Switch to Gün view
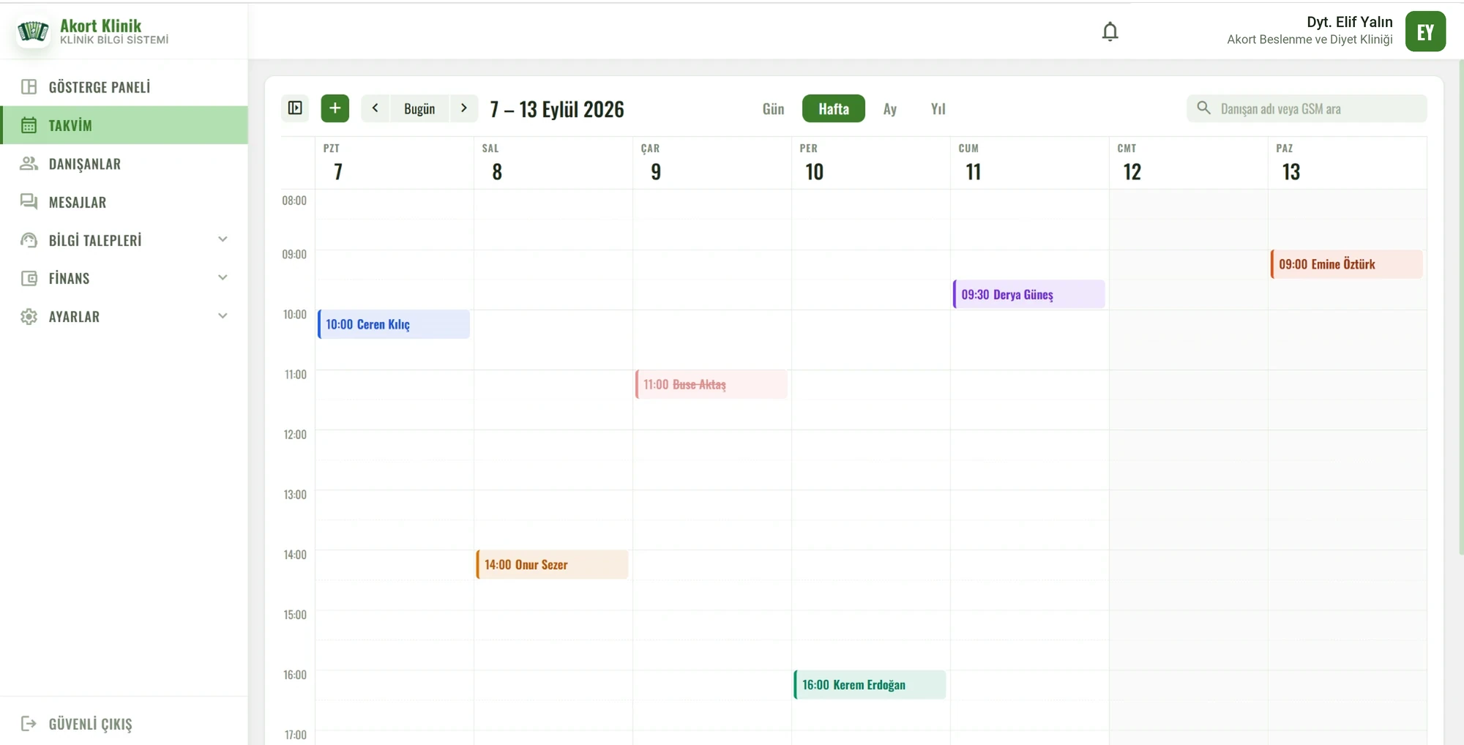The width and height of the screenshot is (1464, 745). coord(773,109)
